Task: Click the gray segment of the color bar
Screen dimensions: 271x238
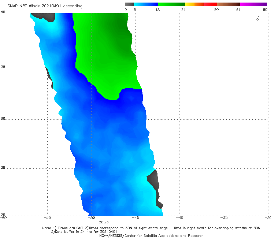Action: 129,4
